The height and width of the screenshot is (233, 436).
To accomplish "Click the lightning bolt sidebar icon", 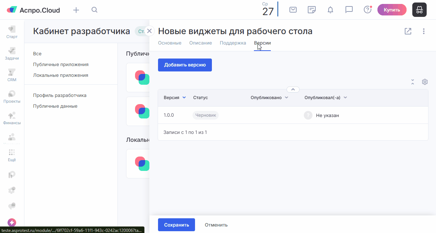I will [x=12, y=223].
